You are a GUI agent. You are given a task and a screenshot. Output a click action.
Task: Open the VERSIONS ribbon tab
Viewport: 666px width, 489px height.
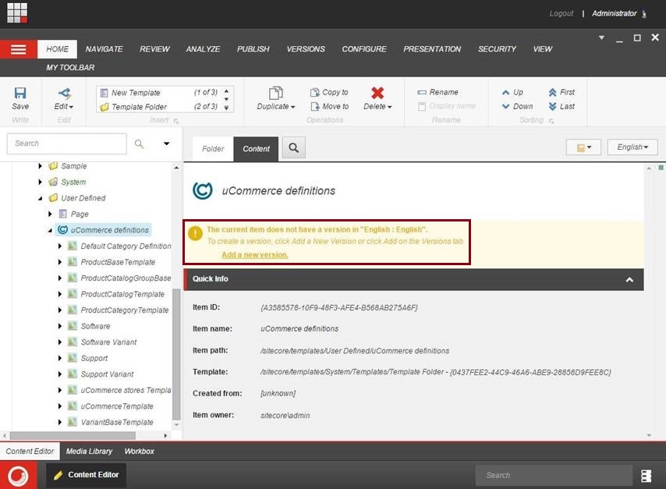pyautogui.click(x=306, y=49)
